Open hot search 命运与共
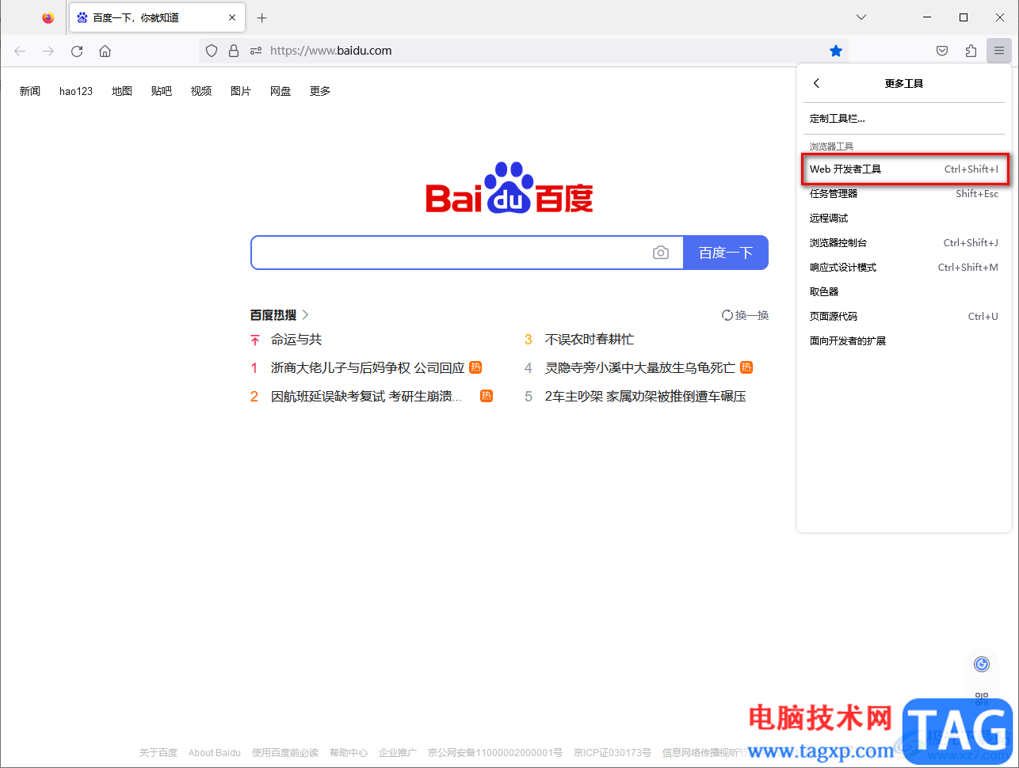Viewport: 1019px width, 768px height. pyautogui.click(x=296, y=340)
